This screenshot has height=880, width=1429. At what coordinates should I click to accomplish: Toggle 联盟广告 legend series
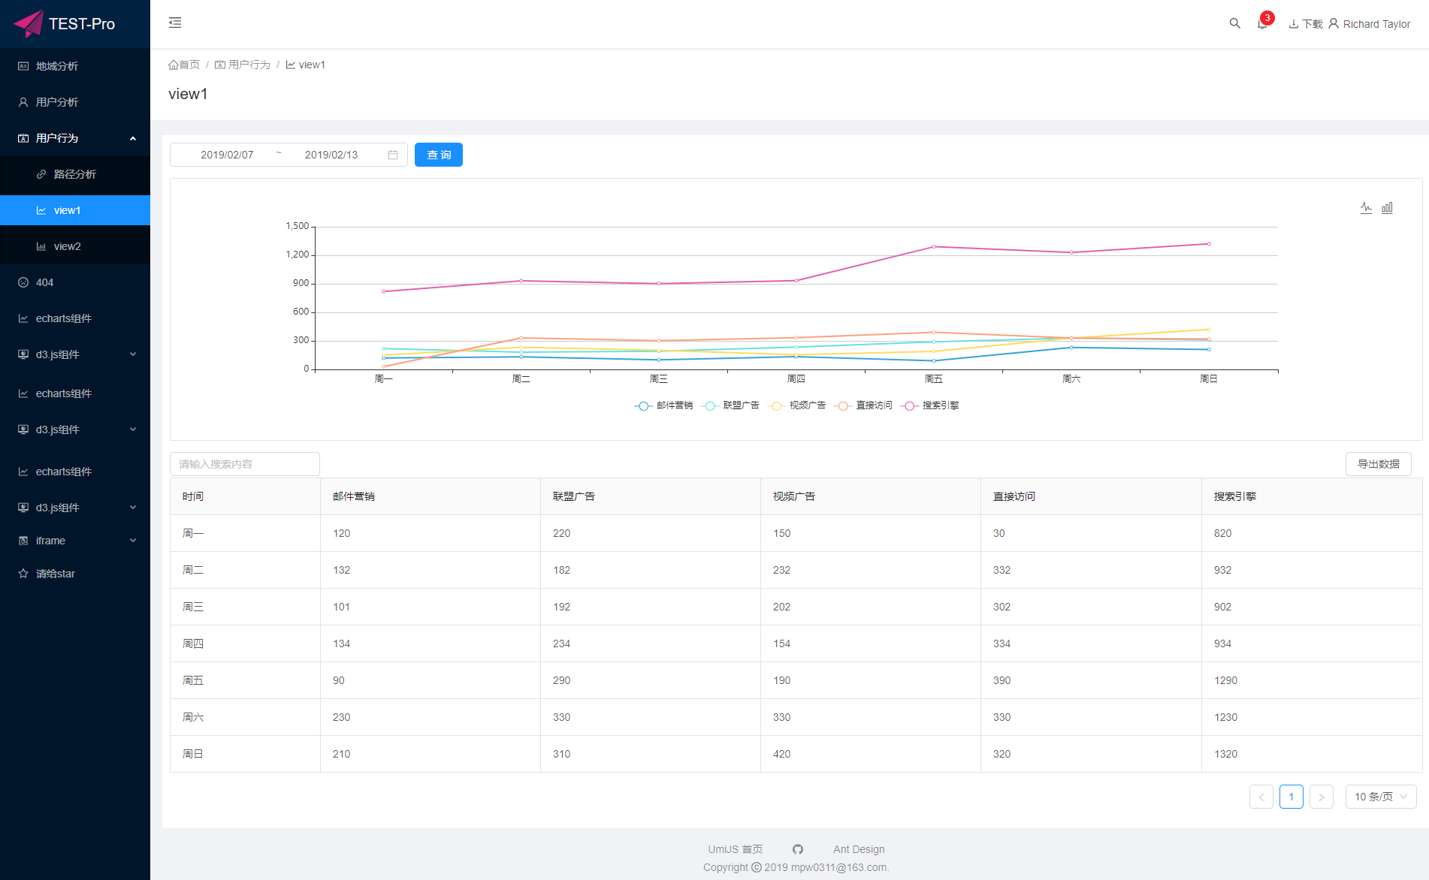730,405
